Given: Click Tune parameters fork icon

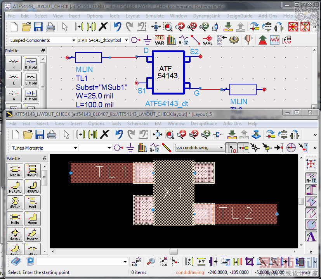Looking at the screenshot, I should tap(248, 40).
